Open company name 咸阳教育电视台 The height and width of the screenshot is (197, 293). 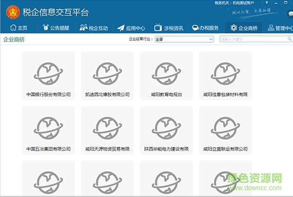[166, 94]
